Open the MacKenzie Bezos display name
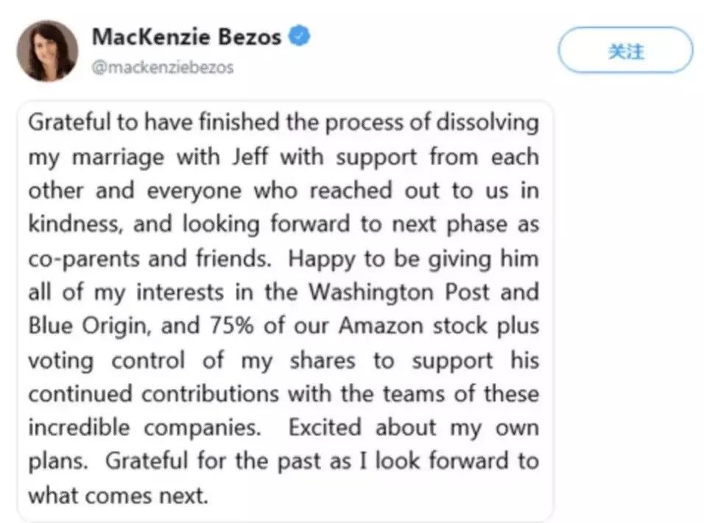 click(186, 36)
